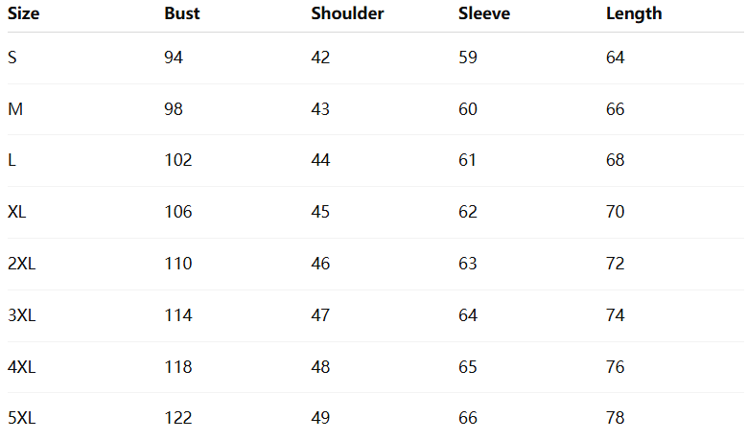Click sleeve value 65 for 4XL
747x440 pixels.
pos(468,367)
